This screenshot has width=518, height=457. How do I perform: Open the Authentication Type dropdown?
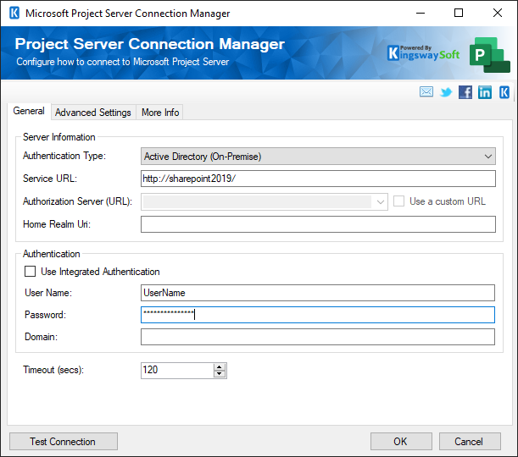(x=318, y=157)
